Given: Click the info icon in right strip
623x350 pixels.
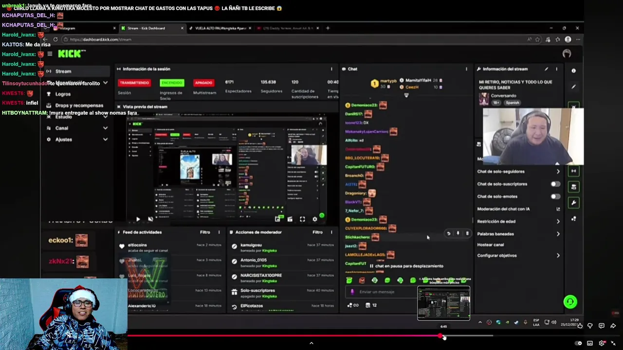Looking at the screenshot, I should click(x=573, y=71).
